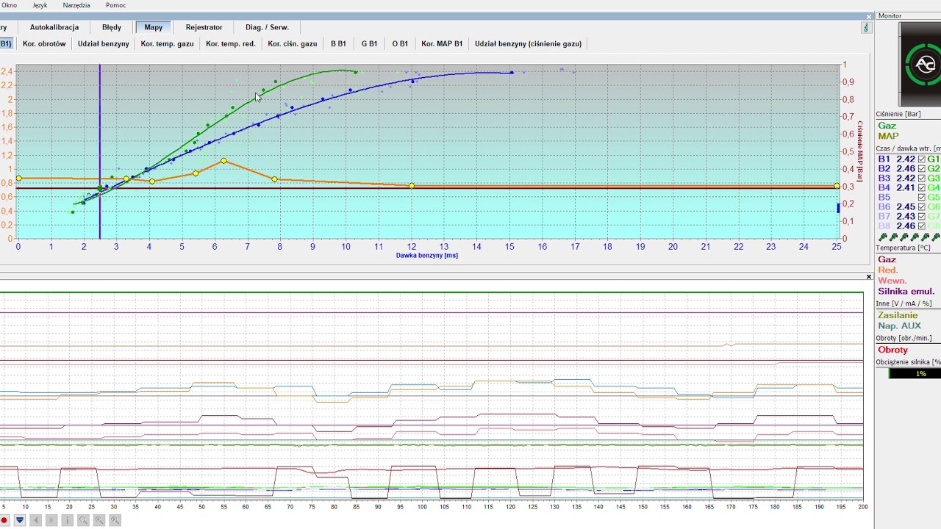The image size is (941, 529).
Task: Click the AC logo gas/petrol switch
Action: point(924,65)
